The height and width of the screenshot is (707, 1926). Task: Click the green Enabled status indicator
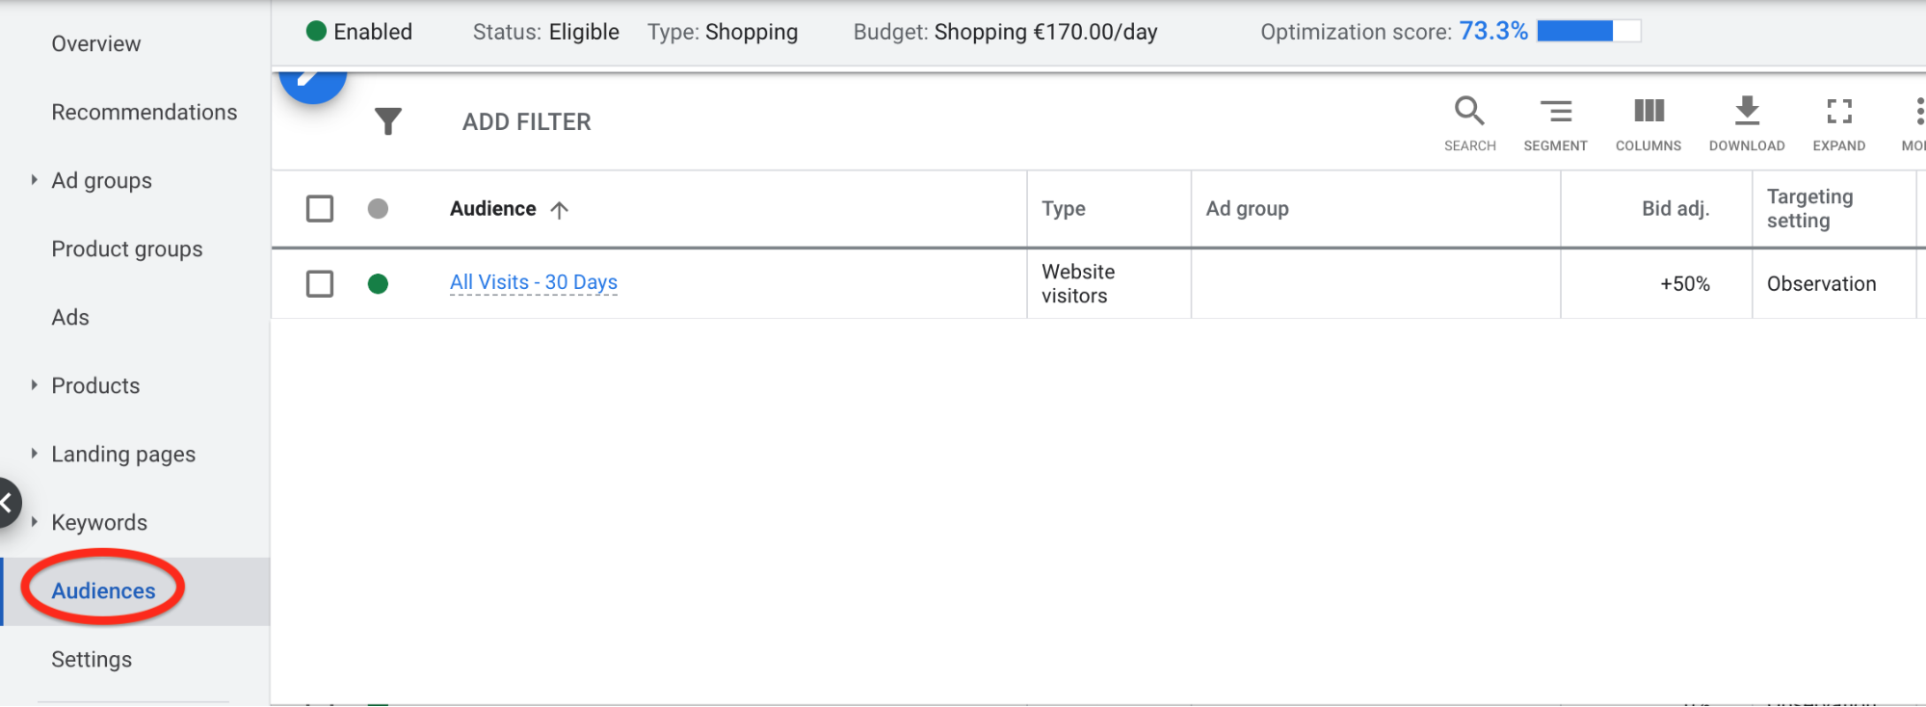[x=316, y=31]
